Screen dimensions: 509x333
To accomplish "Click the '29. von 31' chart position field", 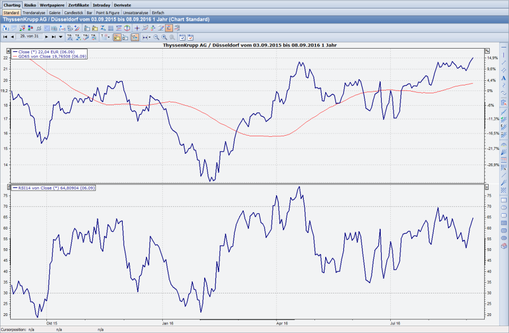I will click(29, 36).
